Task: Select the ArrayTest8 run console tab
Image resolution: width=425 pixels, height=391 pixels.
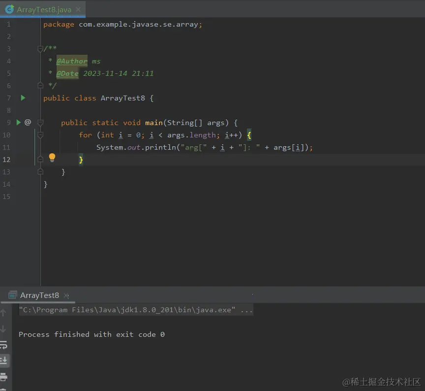Action: pyautogui.click(x=39, y=295)
